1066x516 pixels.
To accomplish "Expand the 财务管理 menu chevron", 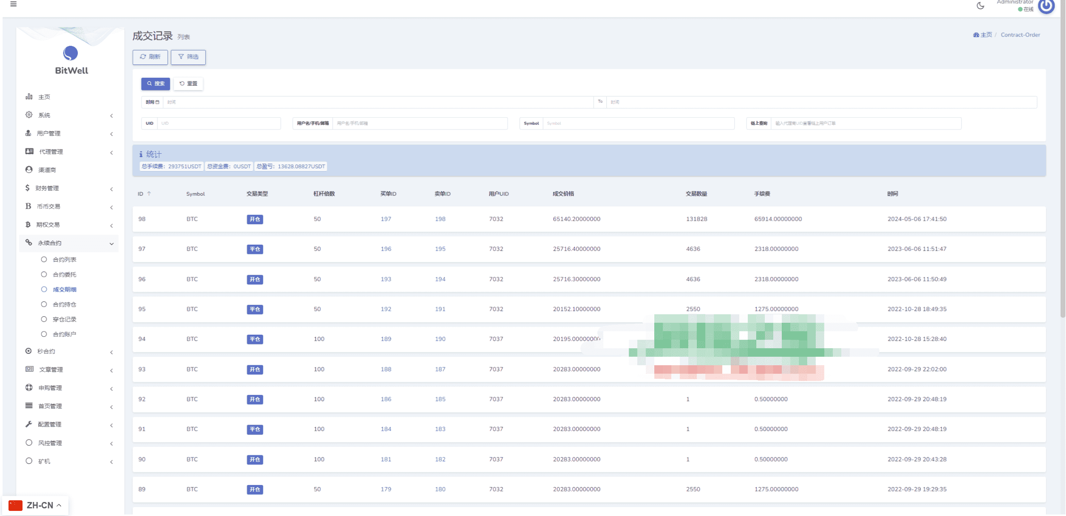I will coord(112,189).
